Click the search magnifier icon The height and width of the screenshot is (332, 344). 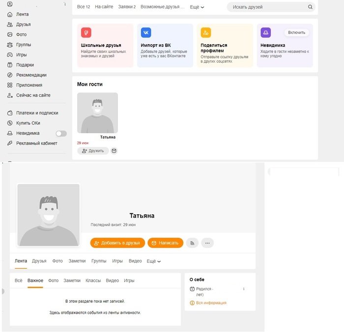click(x=310, y=7)
